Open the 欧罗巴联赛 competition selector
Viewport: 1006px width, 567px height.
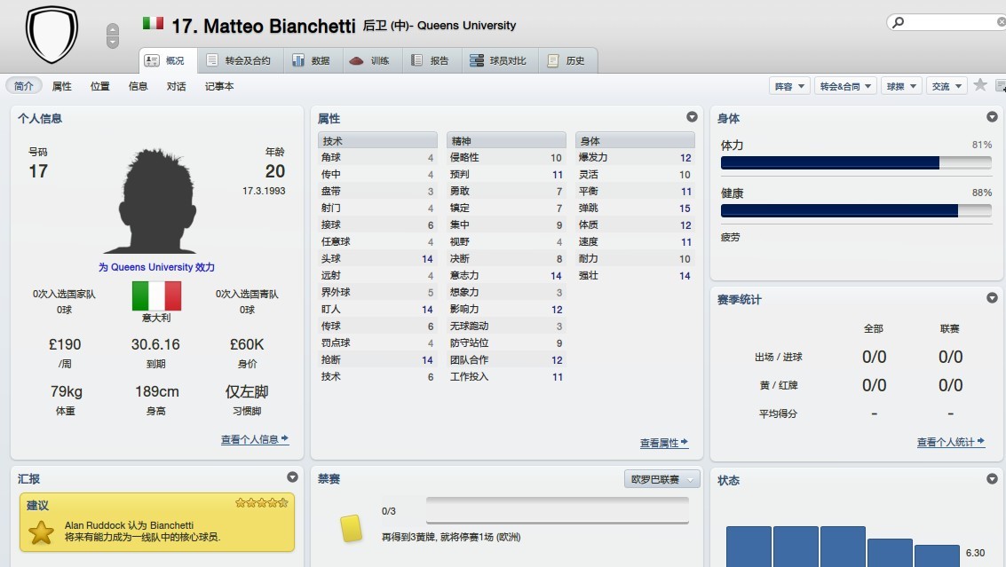[662, 479]
